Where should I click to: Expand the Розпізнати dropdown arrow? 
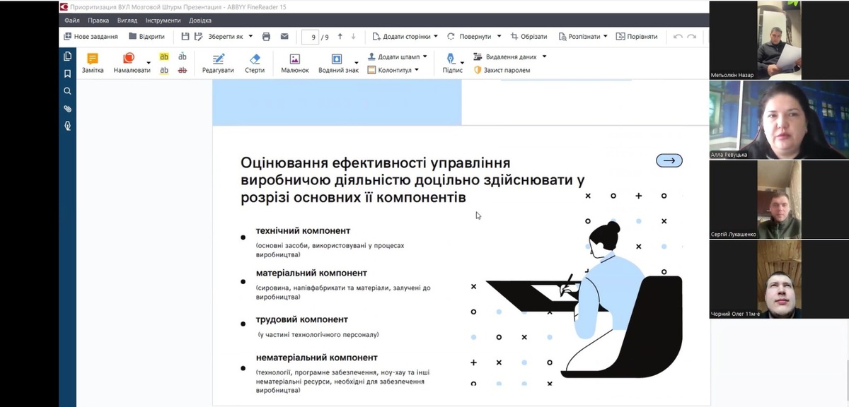[606, 37]
